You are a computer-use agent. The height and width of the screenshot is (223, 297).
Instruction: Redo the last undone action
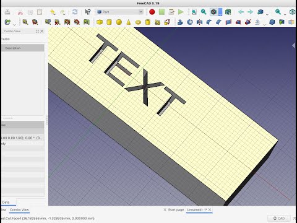(62, 12)
